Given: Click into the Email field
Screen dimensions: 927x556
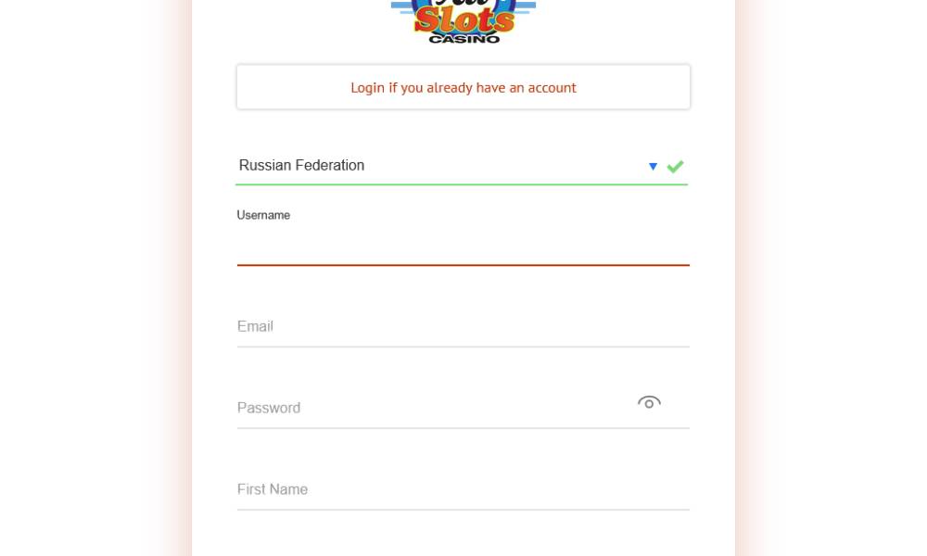Looking at the screenshot, I should pyautogui.click(x=463, y=327).
